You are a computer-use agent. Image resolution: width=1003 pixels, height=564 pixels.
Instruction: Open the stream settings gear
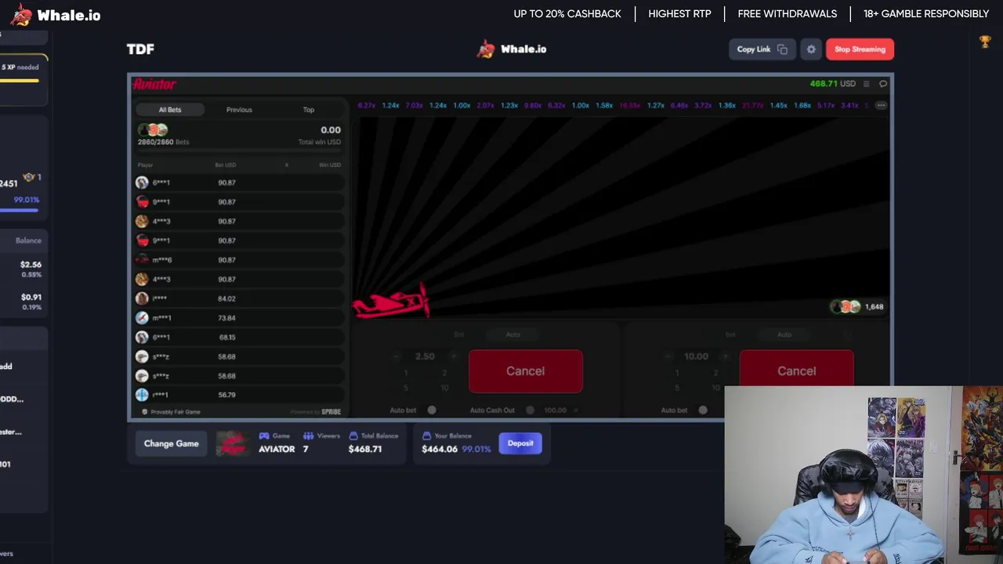click(811, 49)
